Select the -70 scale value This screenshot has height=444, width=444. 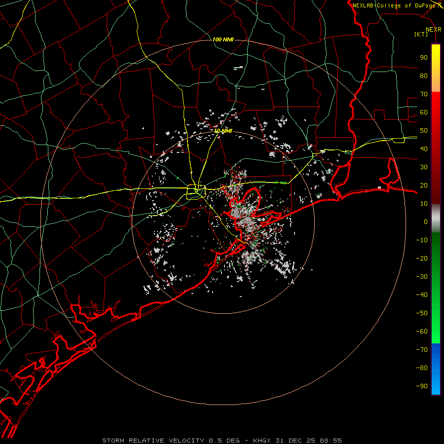coord(422,350)
